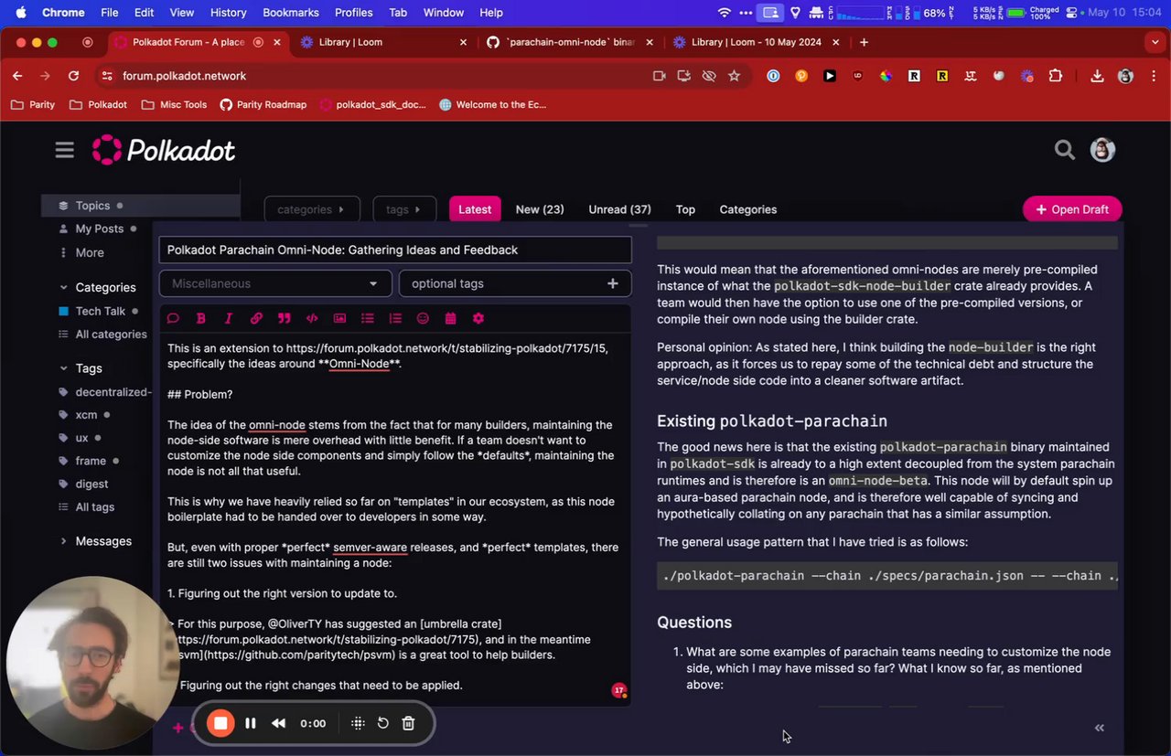The height and width of the screenshot is (756, 1171).
Task: Open the forum search magnifier
Action: coord(1065,150)
